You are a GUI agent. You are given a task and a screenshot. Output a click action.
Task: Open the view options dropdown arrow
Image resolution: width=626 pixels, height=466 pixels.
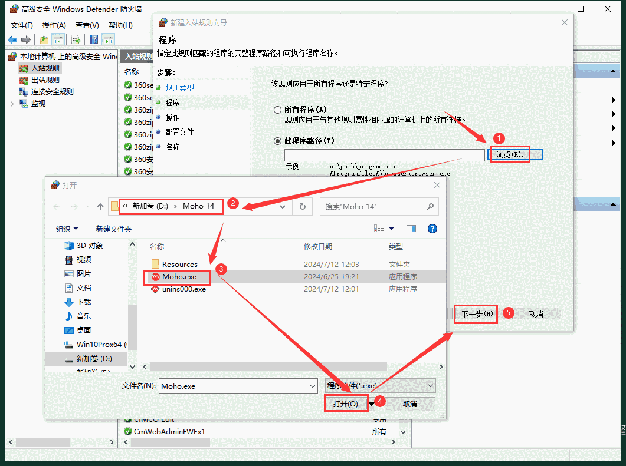pos(392,229)
